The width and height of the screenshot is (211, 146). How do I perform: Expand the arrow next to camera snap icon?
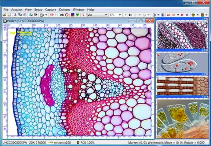(x=46, y=15)
